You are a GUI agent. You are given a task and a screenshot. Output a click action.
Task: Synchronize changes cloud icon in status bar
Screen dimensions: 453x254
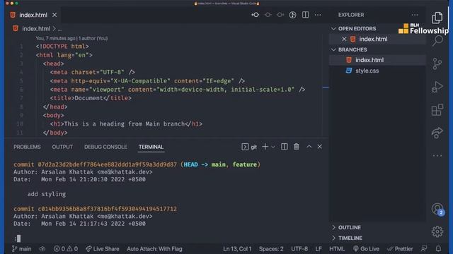(42, 248)
